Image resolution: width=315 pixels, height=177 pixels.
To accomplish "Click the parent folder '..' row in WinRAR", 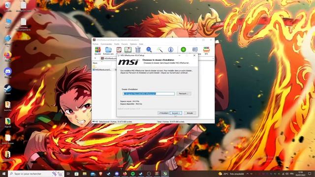I will [94, 66].
